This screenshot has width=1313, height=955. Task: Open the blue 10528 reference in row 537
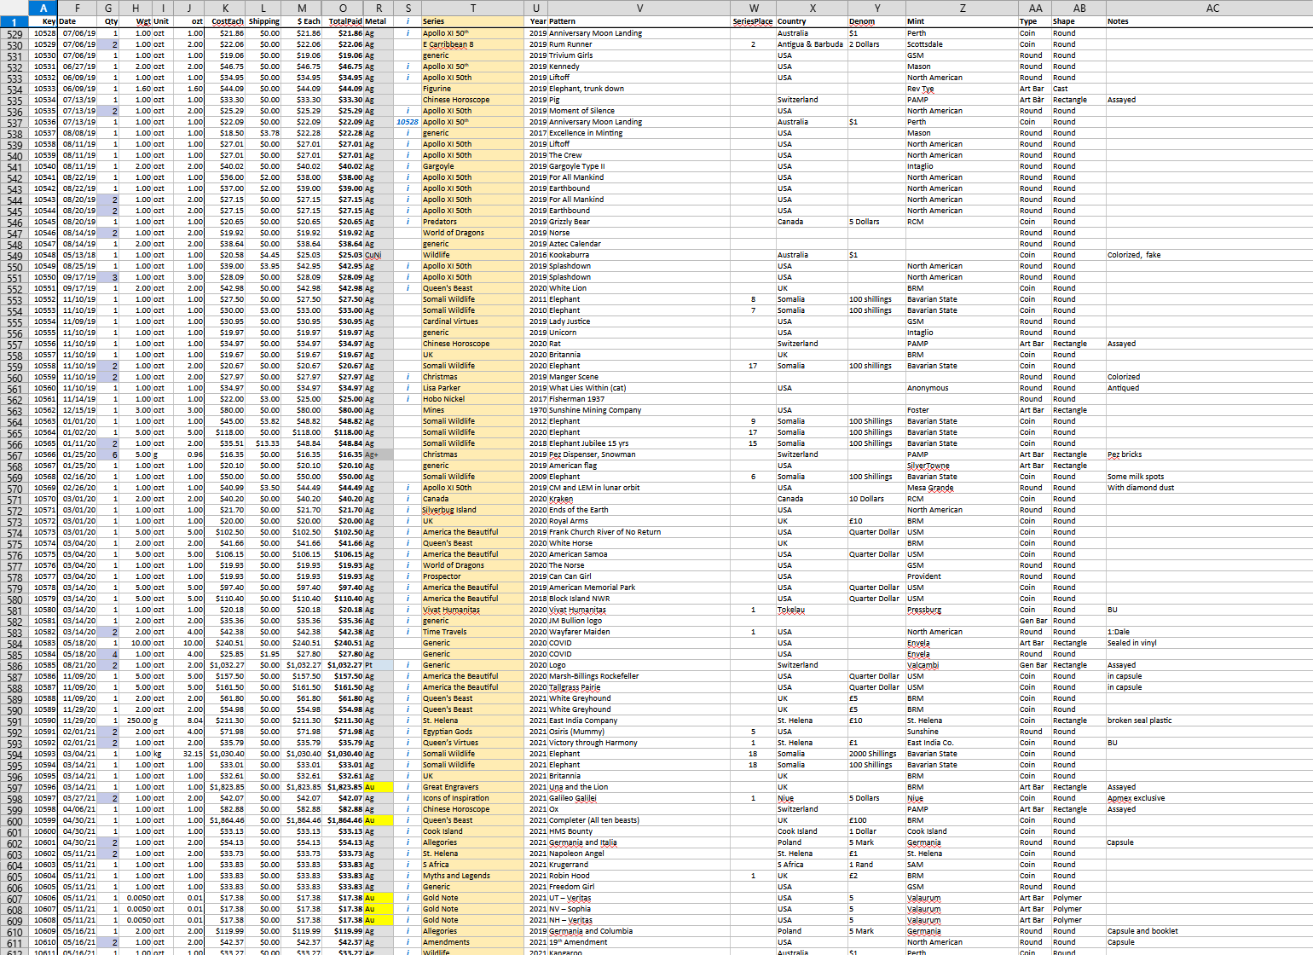(408, 122)
